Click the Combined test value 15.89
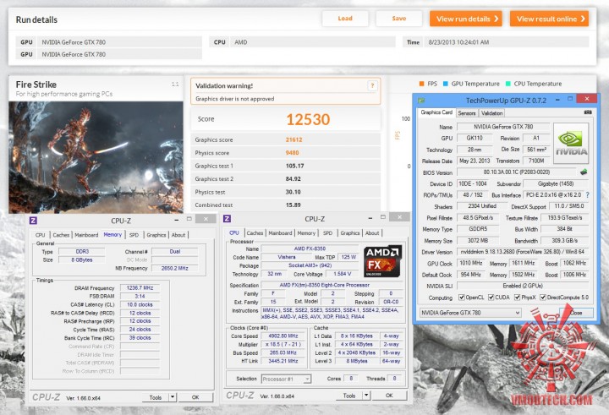This screenshot has width=609, height=415. pyautogui.click(x=293, y=205)
